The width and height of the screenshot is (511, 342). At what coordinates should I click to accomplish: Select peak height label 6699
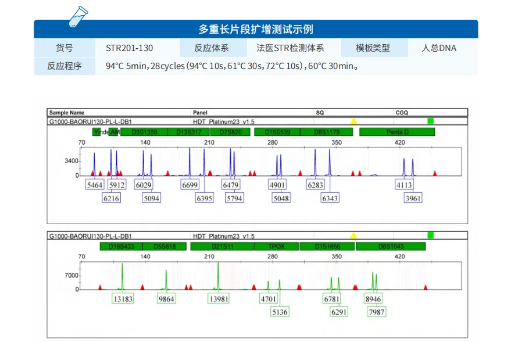(190, 185)
